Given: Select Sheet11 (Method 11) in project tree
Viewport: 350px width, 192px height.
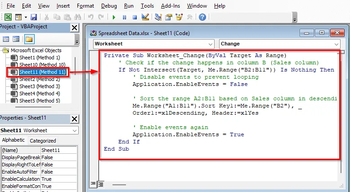Looking at the screenshot, I should point(42,72).
